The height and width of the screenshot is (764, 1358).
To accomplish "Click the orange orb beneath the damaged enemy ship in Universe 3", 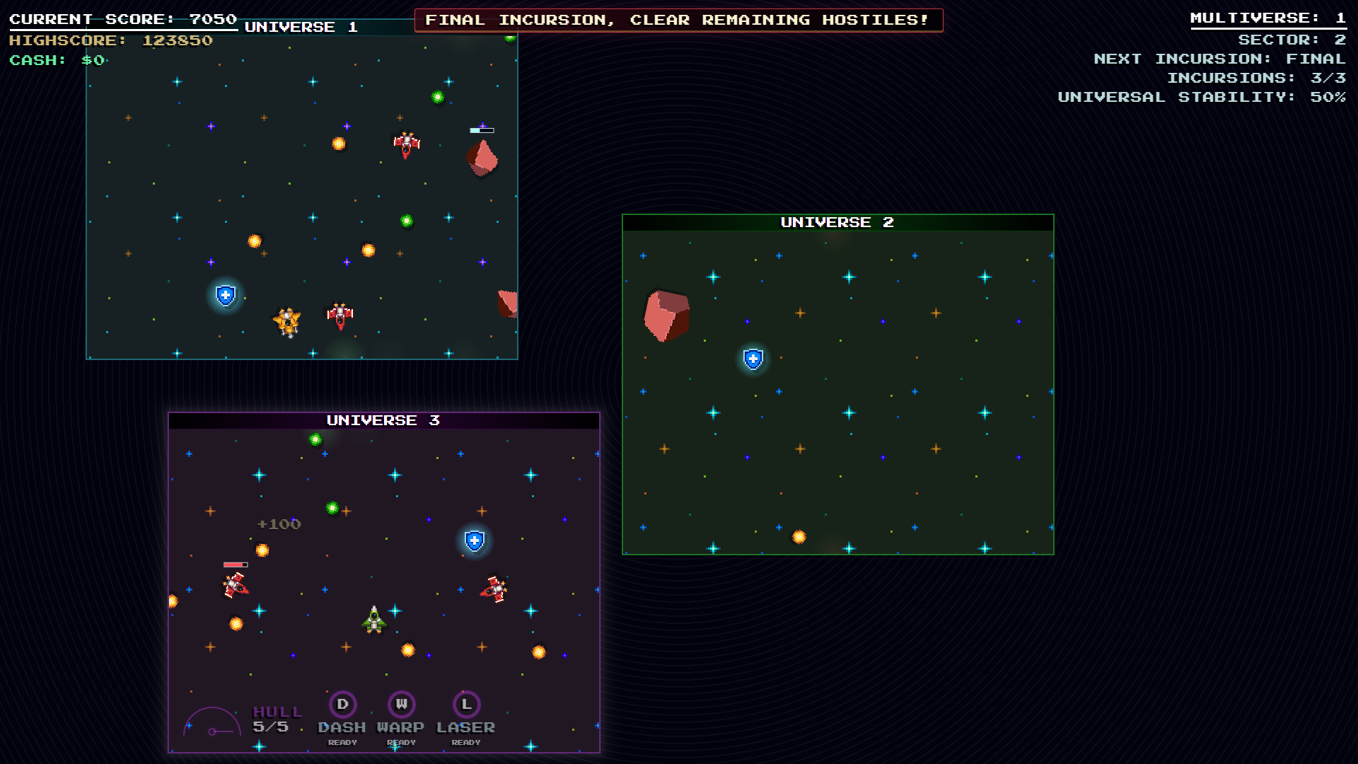I will point(236,624).
